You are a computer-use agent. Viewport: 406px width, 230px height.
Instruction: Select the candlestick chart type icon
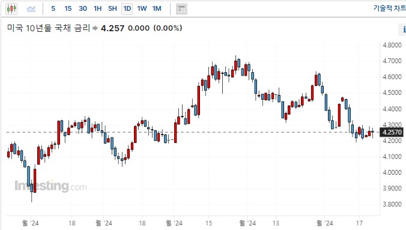tap(11, 9)
